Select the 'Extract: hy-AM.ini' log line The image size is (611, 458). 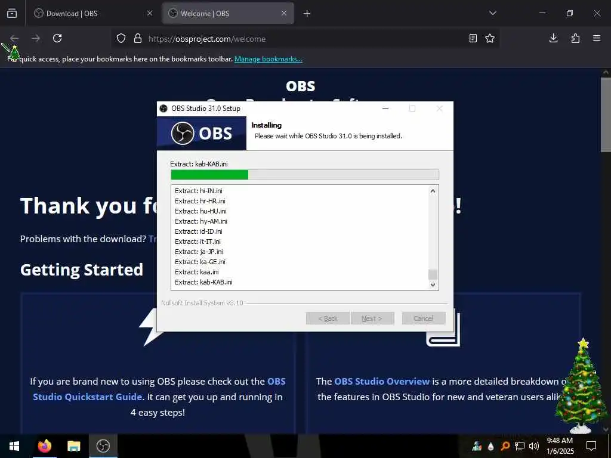click(x=200, y=221)
